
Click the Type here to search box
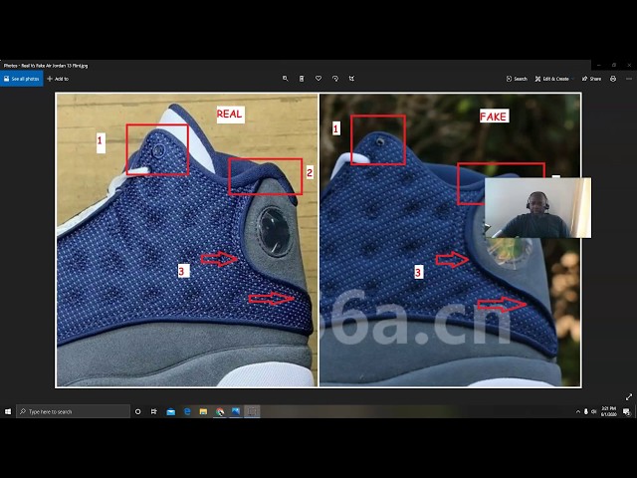pyautogui.click(x=73, y=411)
